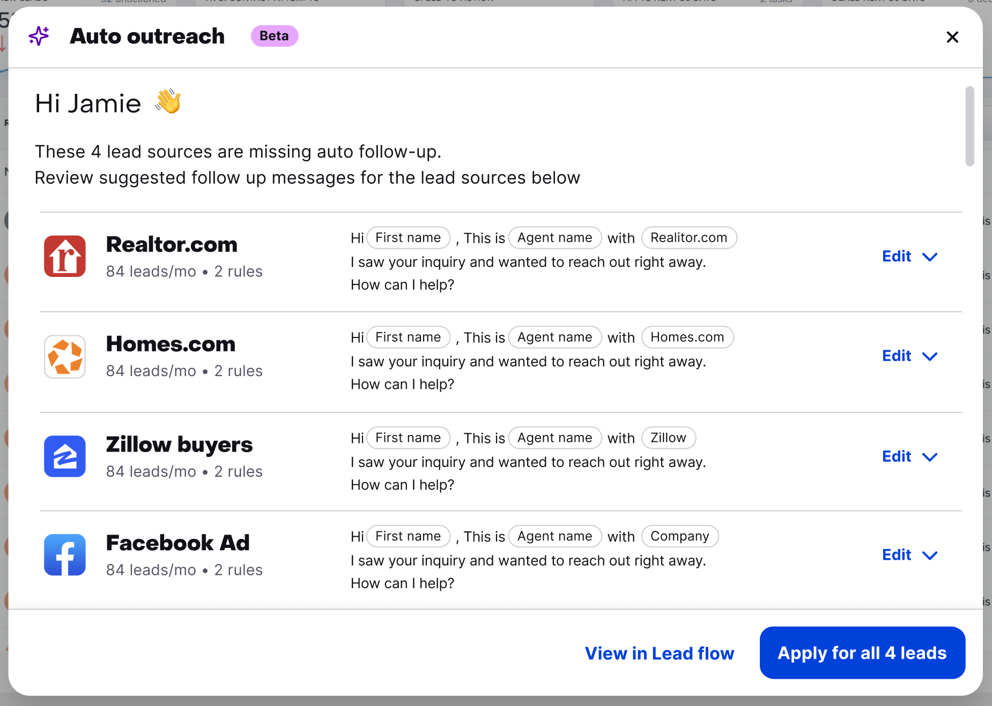992x706 pixels.
Task: Select the Company tag in Facebook Ad message
Action: [680, 536]
